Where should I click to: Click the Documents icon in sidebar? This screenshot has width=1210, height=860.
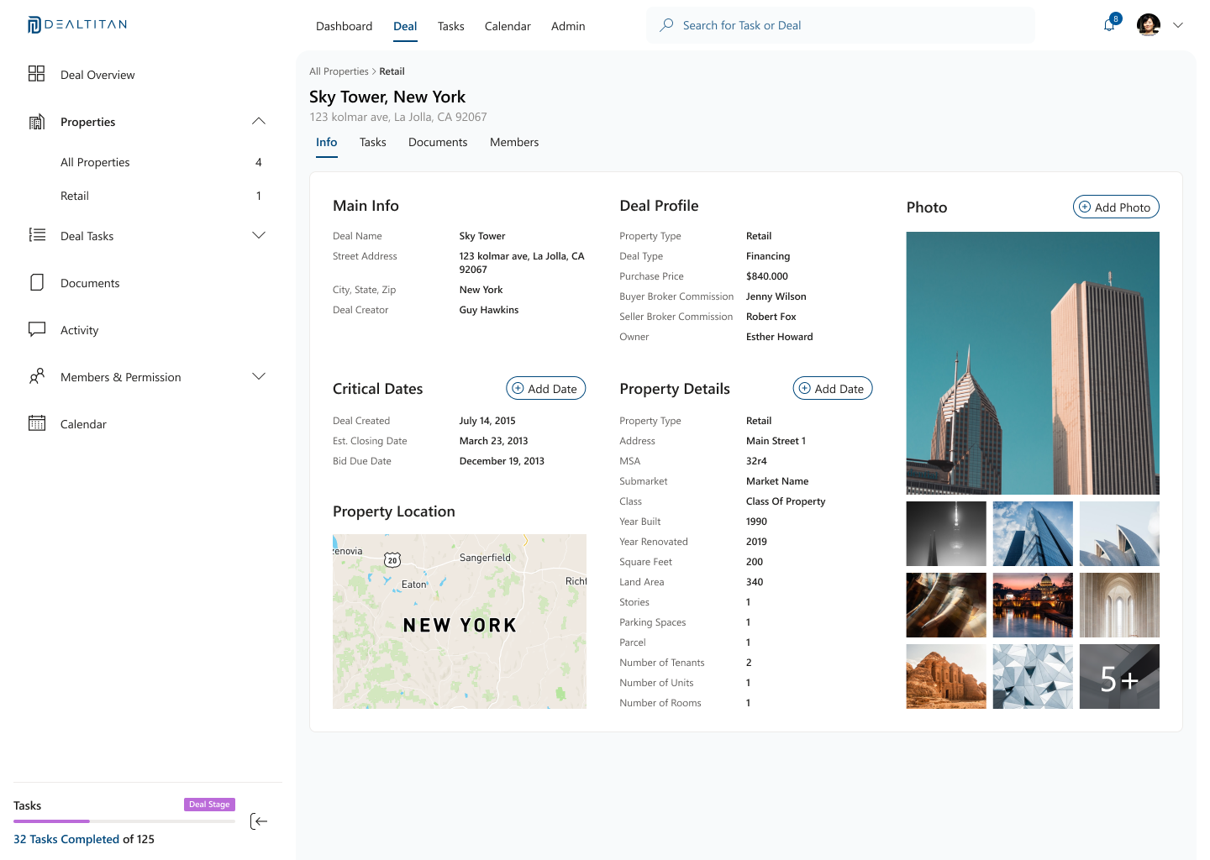36,282
